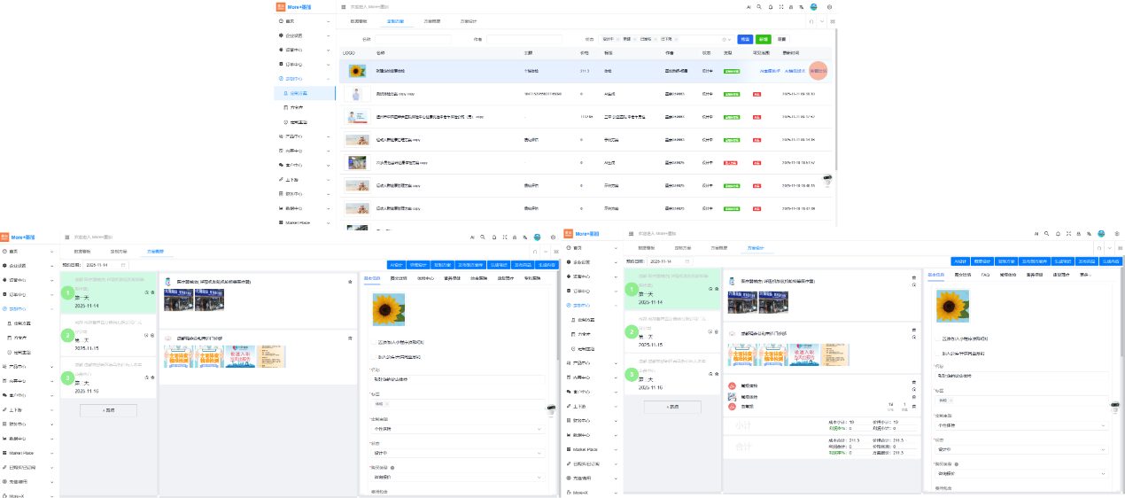The image size is (1125, 498).
Task: Open the floating robot assistant in the top list window
Action: (x=826, y=179)
